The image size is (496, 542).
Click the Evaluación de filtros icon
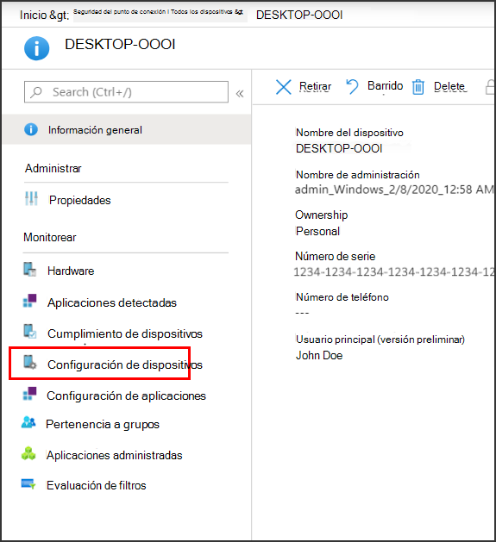point(28,483)
